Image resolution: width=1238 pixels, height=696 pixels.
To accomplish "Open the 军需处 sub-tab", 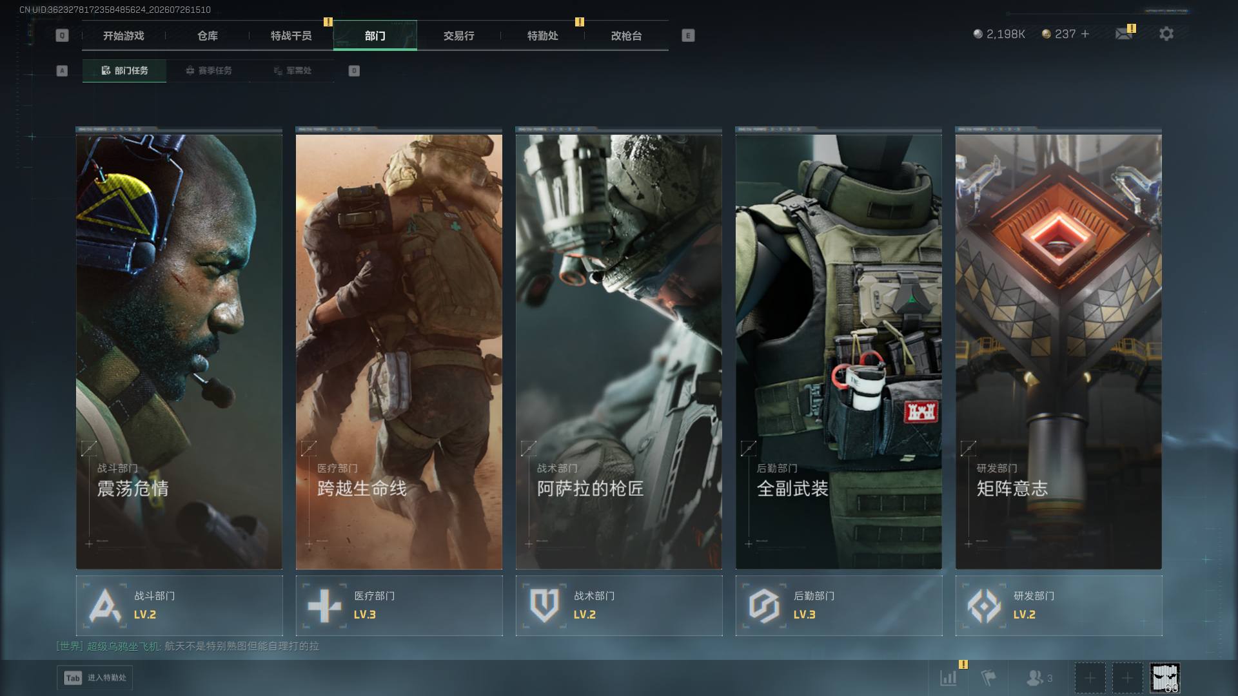I will click(x=292, y=71).
